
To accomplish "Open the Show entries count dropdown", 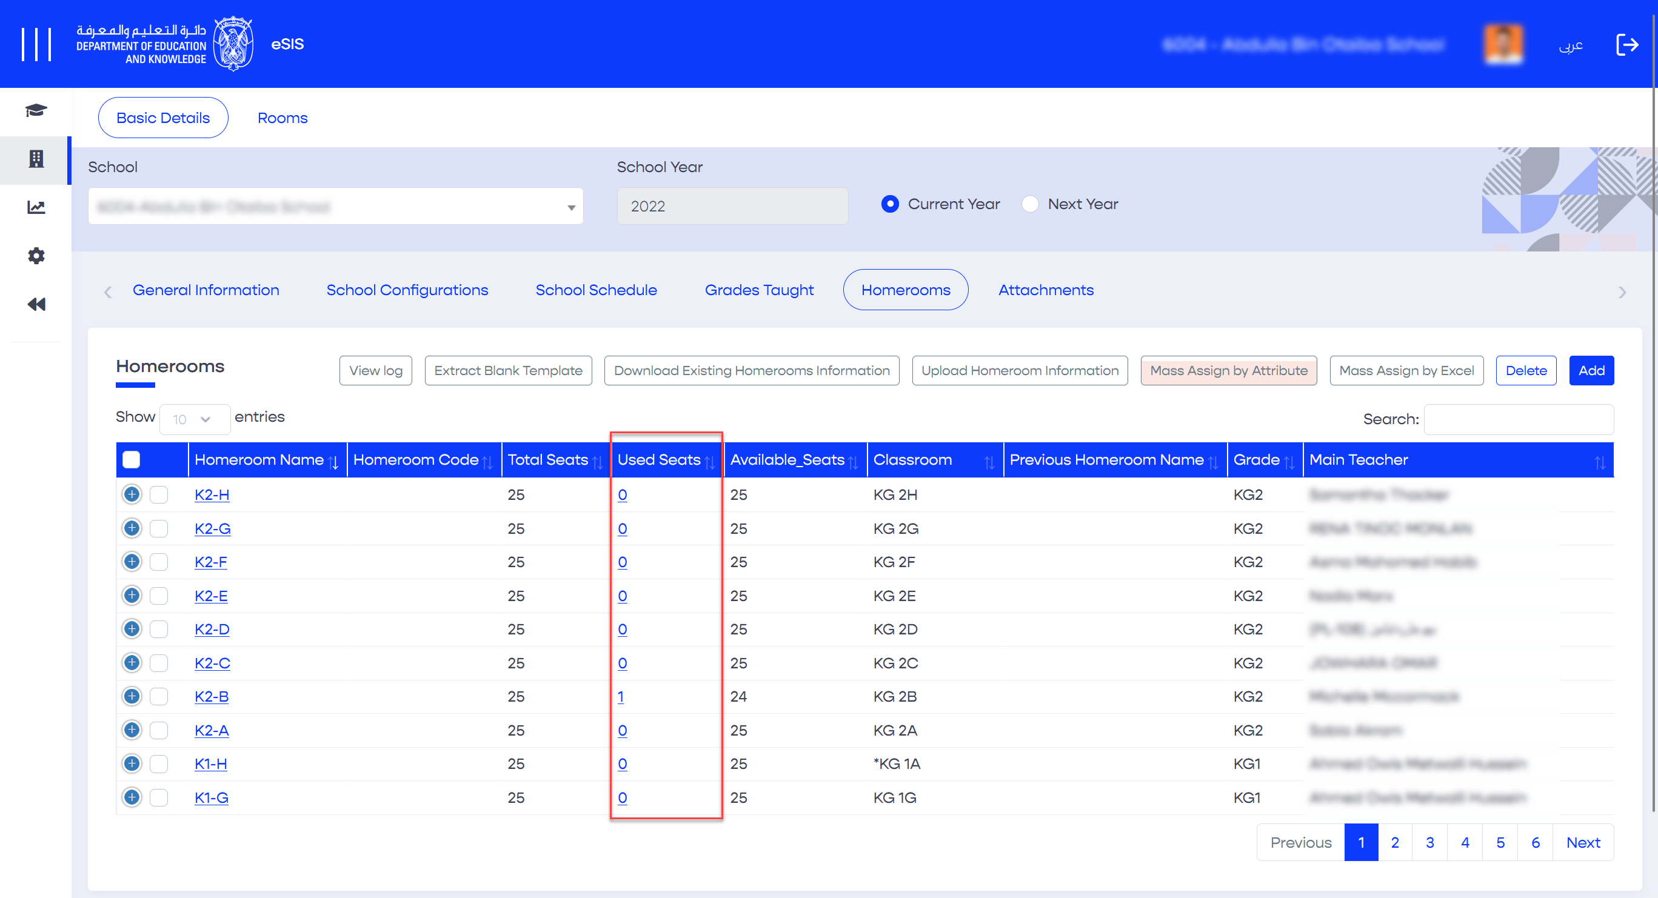I will [x=195, y=419].
